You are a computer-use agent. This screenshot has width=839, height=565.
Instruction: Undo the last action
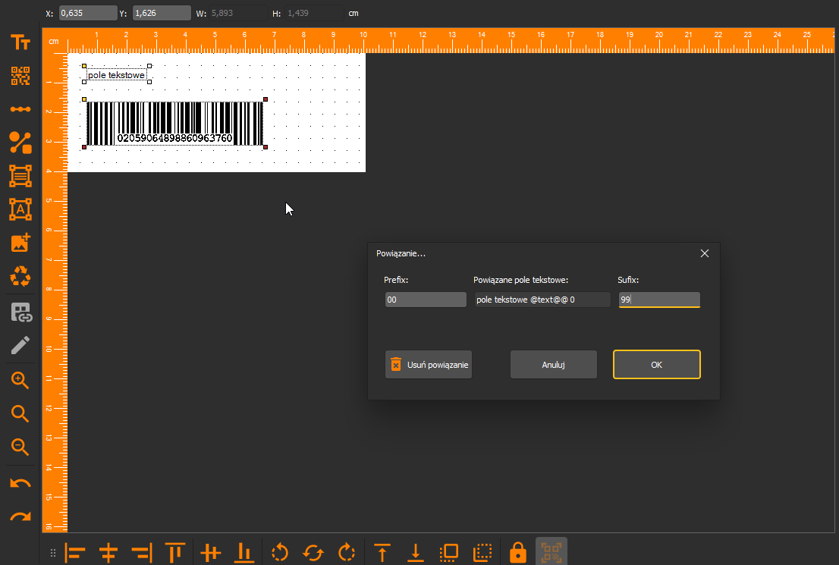click(x=20, y=484)
